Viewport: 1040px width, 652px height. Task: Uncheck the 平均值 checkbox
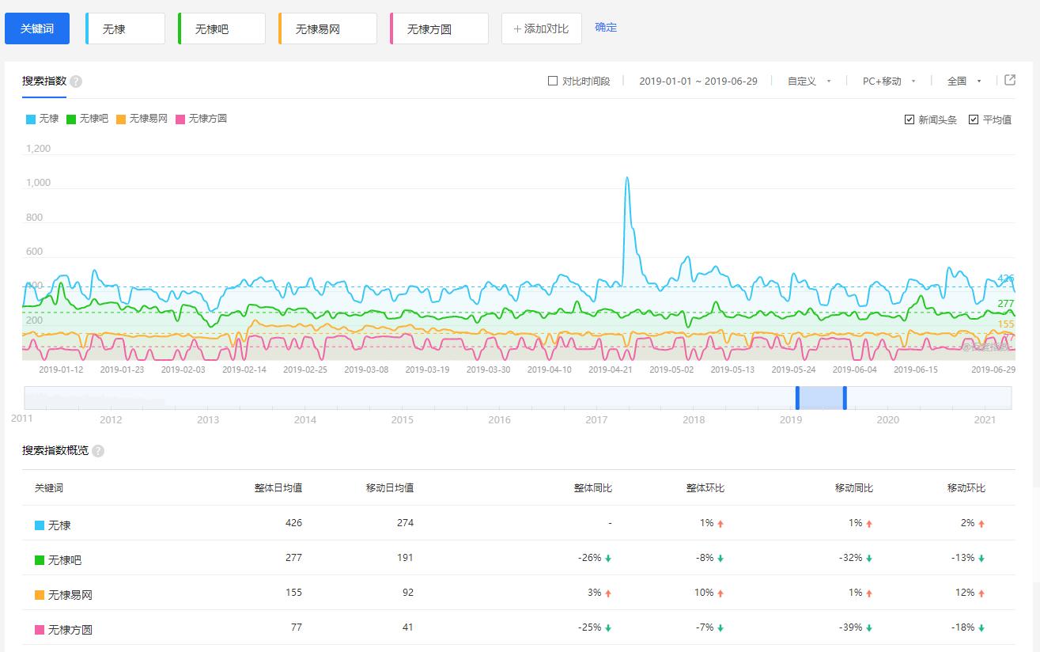point(974,119)
